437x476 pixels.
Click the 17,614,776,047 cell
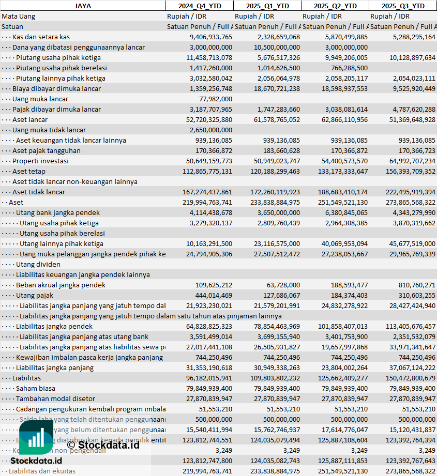click(344, 429)
